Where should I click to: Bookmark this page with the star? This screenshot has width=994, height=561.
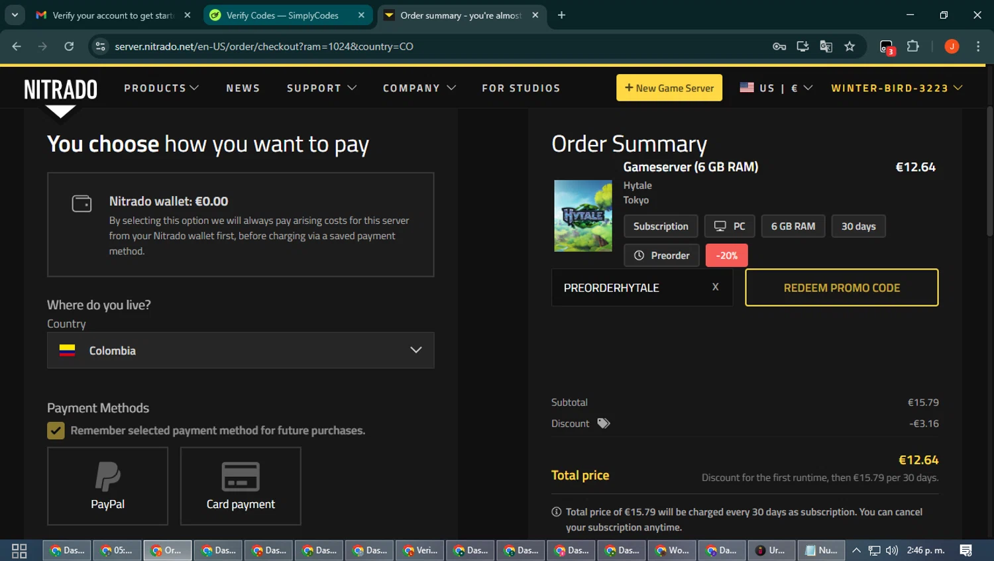pos(850,46)
